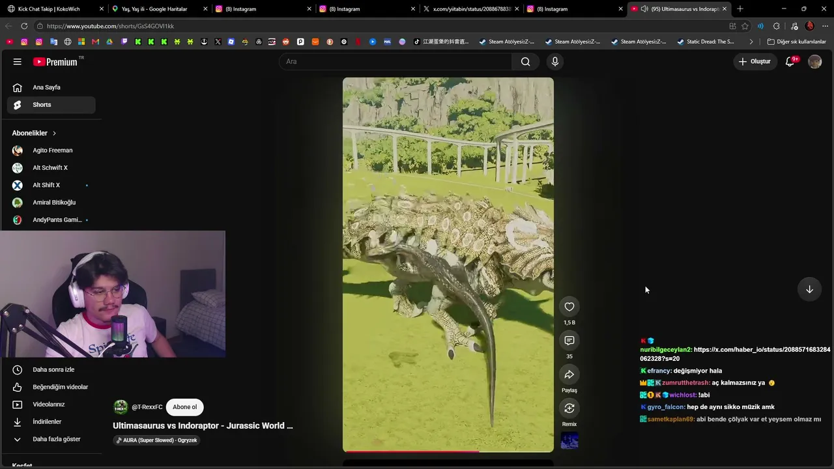The width and height of the screenshot is (834, 469).
Task: Open the sound thumbnail below Remix
Action: 569,441
